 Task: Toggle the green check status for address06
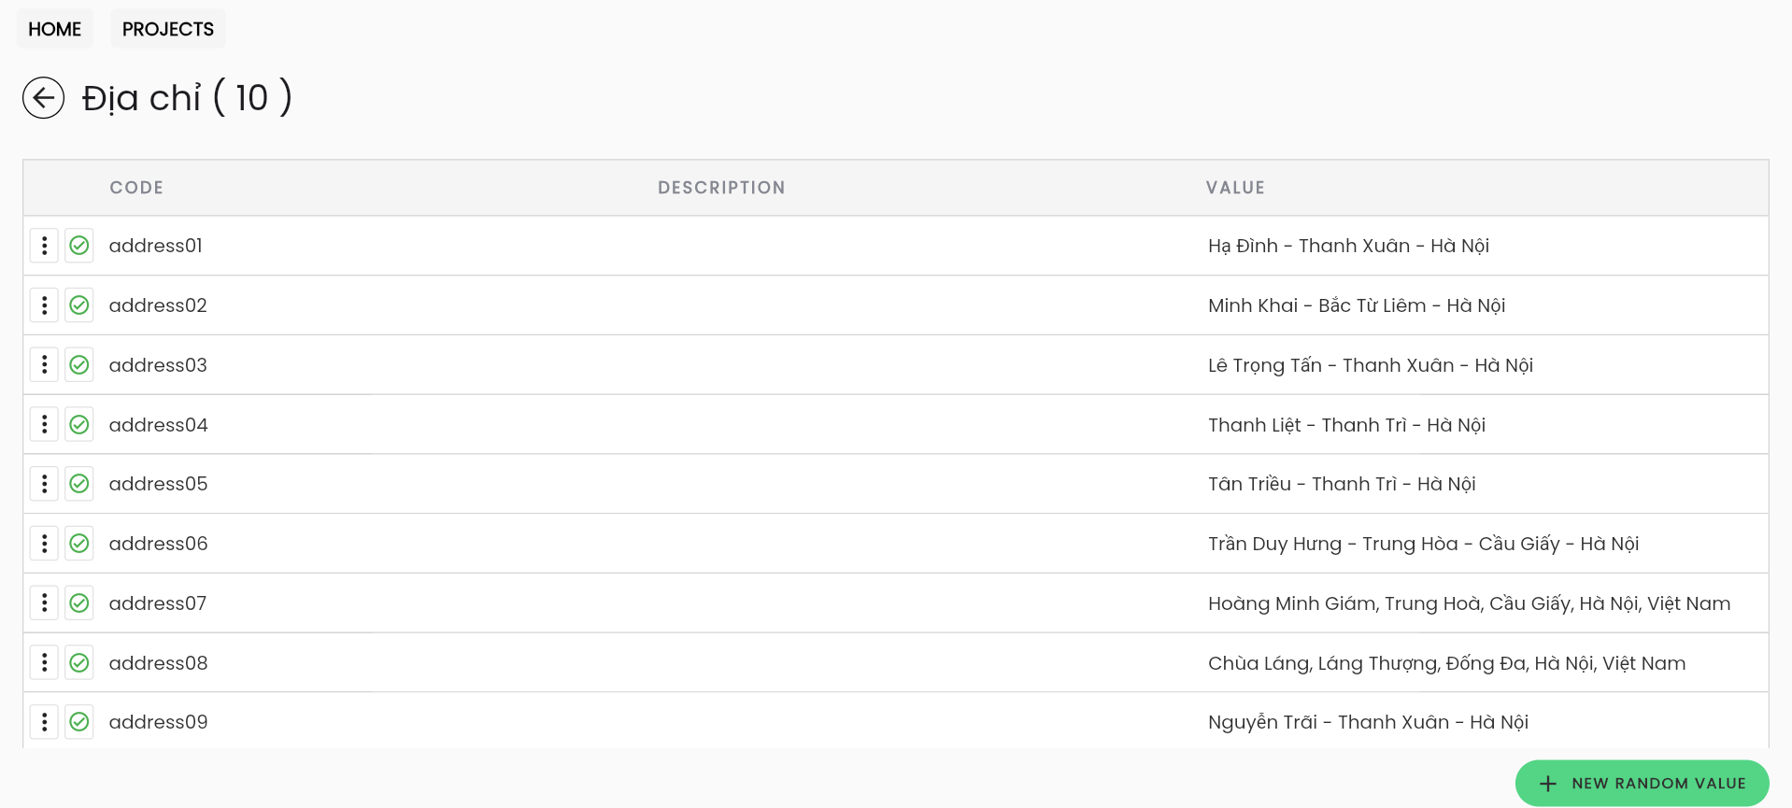pyautogui.click(x=79, y=544)
